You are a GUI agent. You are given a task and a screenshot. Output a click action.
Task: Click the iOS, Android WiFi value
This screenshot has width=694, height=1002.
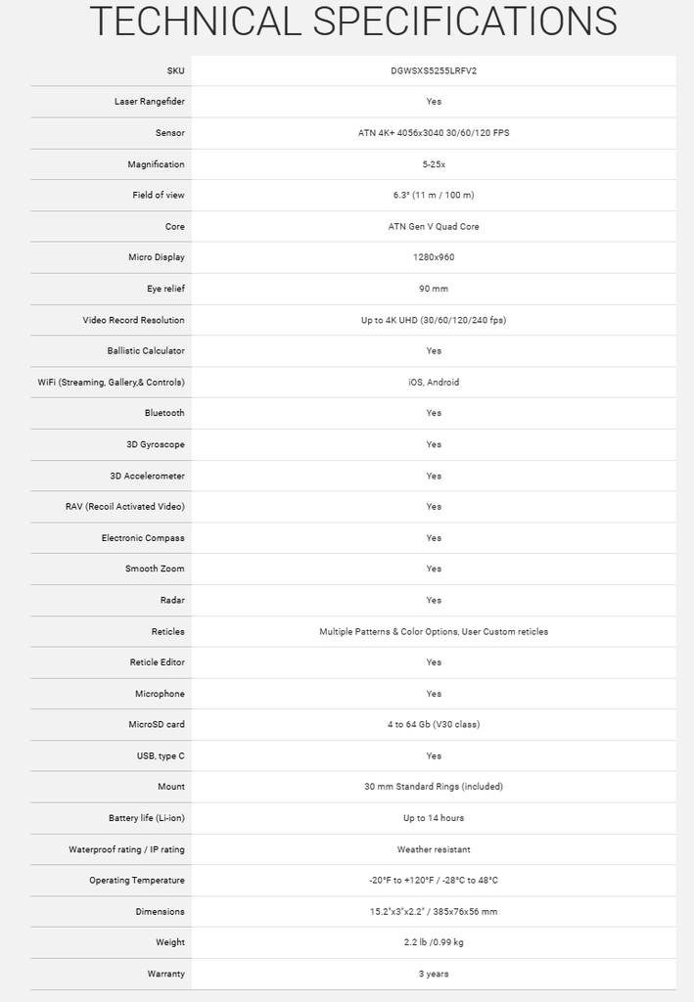(434, 382)
